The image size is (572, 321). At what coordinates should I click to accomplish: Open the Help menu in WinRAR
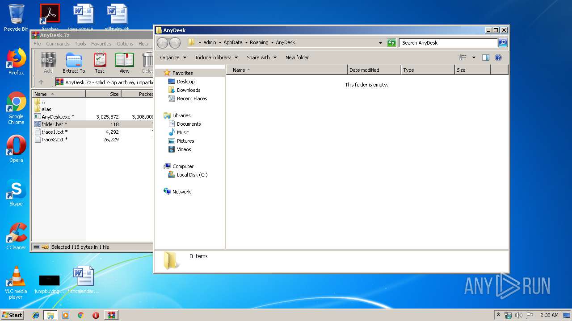pyautogui.click(x=143, y=44)
